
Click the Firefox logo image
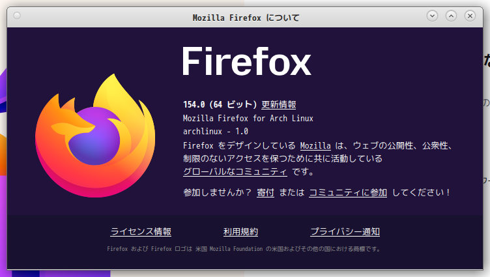[95, 136]
